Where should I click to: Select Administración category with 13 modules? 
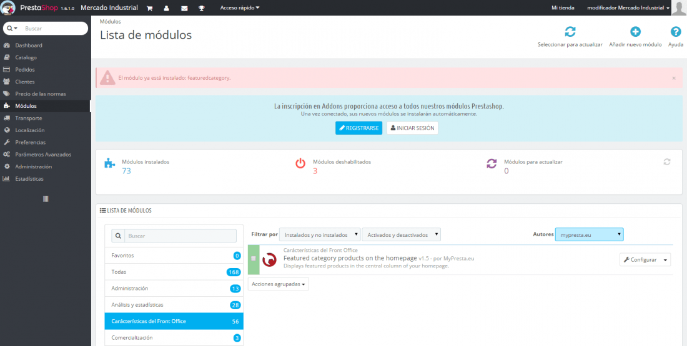click(x=174, y=288)
